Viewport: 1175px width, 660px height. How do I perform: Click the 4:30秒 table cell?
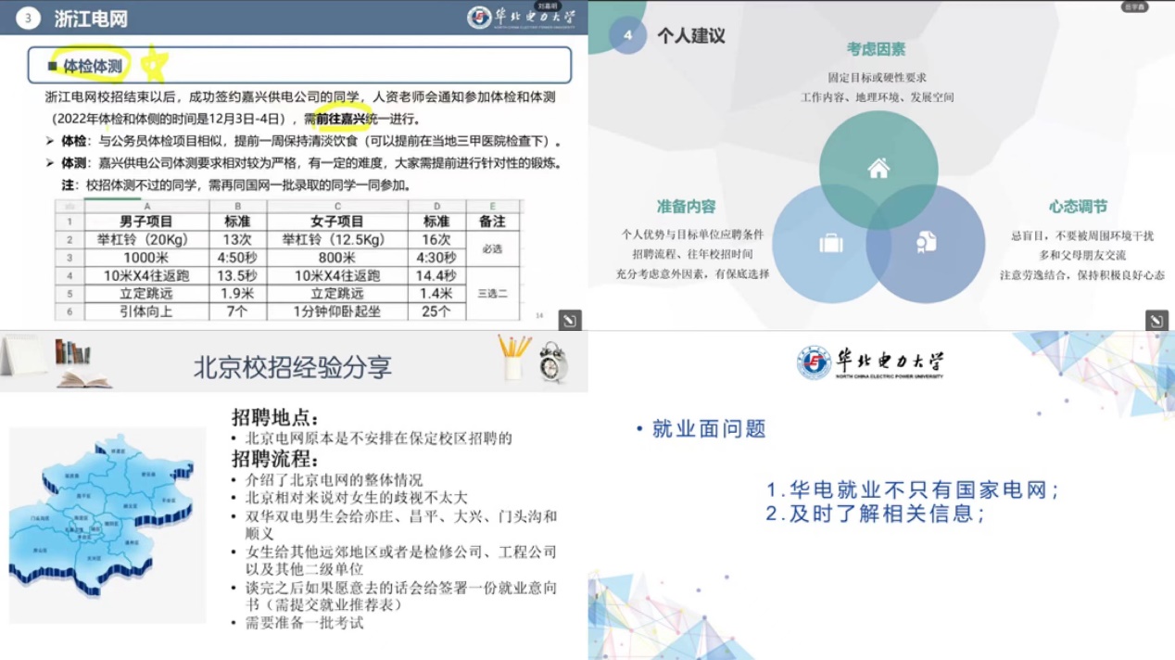pyautogui.click(x=436, y=258)
